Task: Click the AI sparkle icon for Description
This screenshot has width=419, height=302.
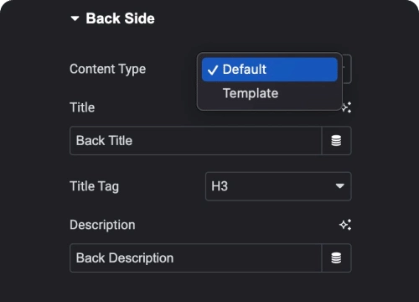Action: tap(345, 225)
